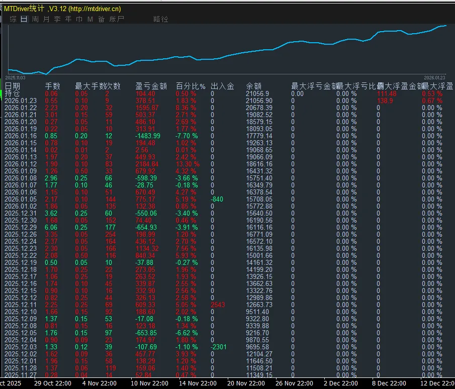Open the 周 weekly statistics tab
The width and height of the screenshot is (455, 389).
pos(35,19)
